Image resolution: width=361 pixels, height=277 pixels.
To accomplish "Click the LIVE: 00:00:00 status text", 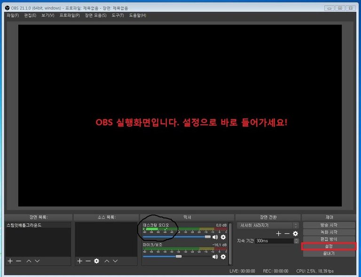I will (242, 271).
